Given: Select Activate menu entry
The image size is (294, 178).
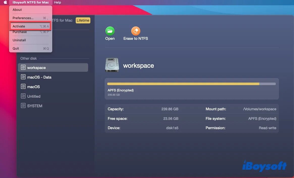Looking at the screenshot, I should 31,26.
